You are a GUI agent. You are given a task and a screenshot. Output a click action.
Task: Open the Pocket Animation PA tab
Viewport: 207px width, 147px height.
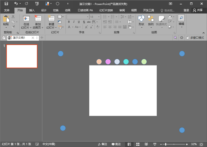coord(85,10)
